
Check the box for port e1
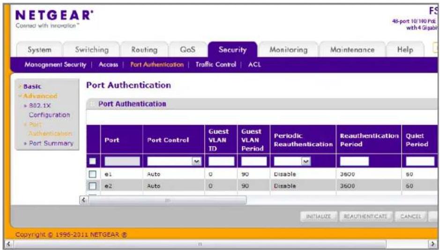coord(92,174)
